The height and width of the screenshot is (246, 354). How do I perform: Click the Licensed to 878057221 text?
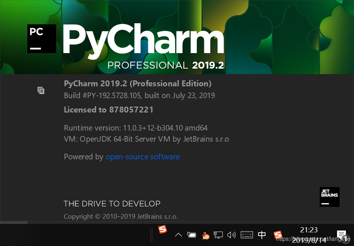click(108, 110)
